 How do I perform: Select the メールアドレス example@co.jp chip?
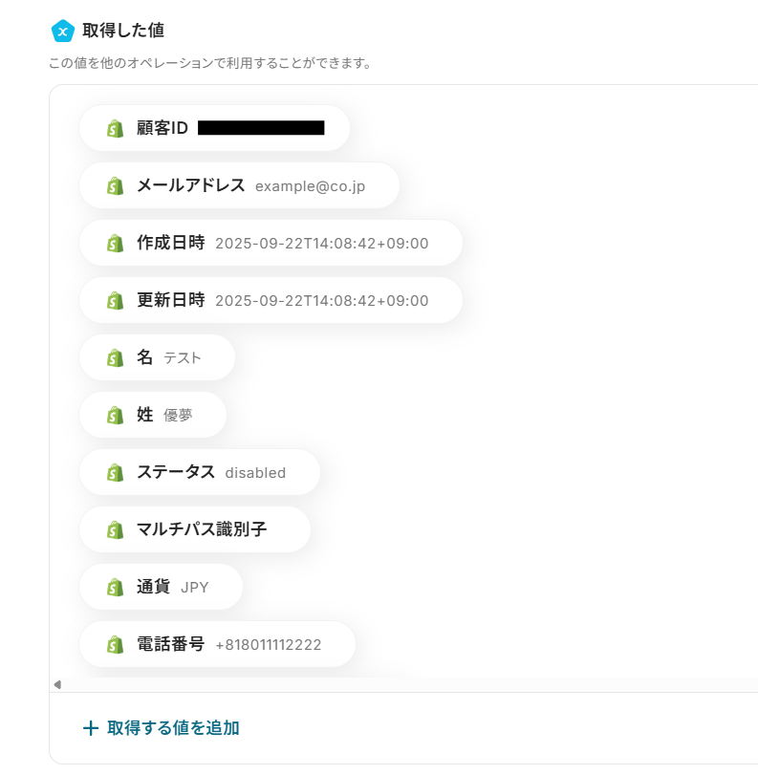[x=239, y=185]
